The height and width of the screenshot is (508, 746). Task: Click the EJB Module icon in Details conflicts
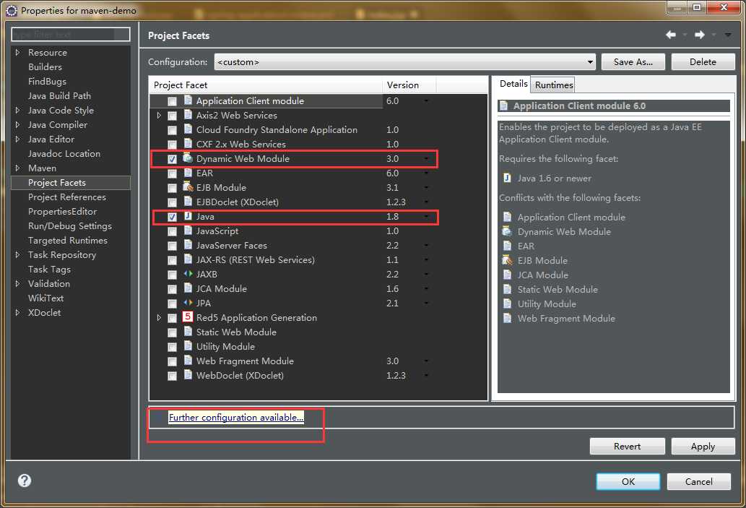507,260
